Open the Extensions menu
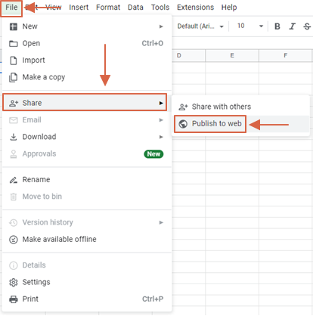 195,8
